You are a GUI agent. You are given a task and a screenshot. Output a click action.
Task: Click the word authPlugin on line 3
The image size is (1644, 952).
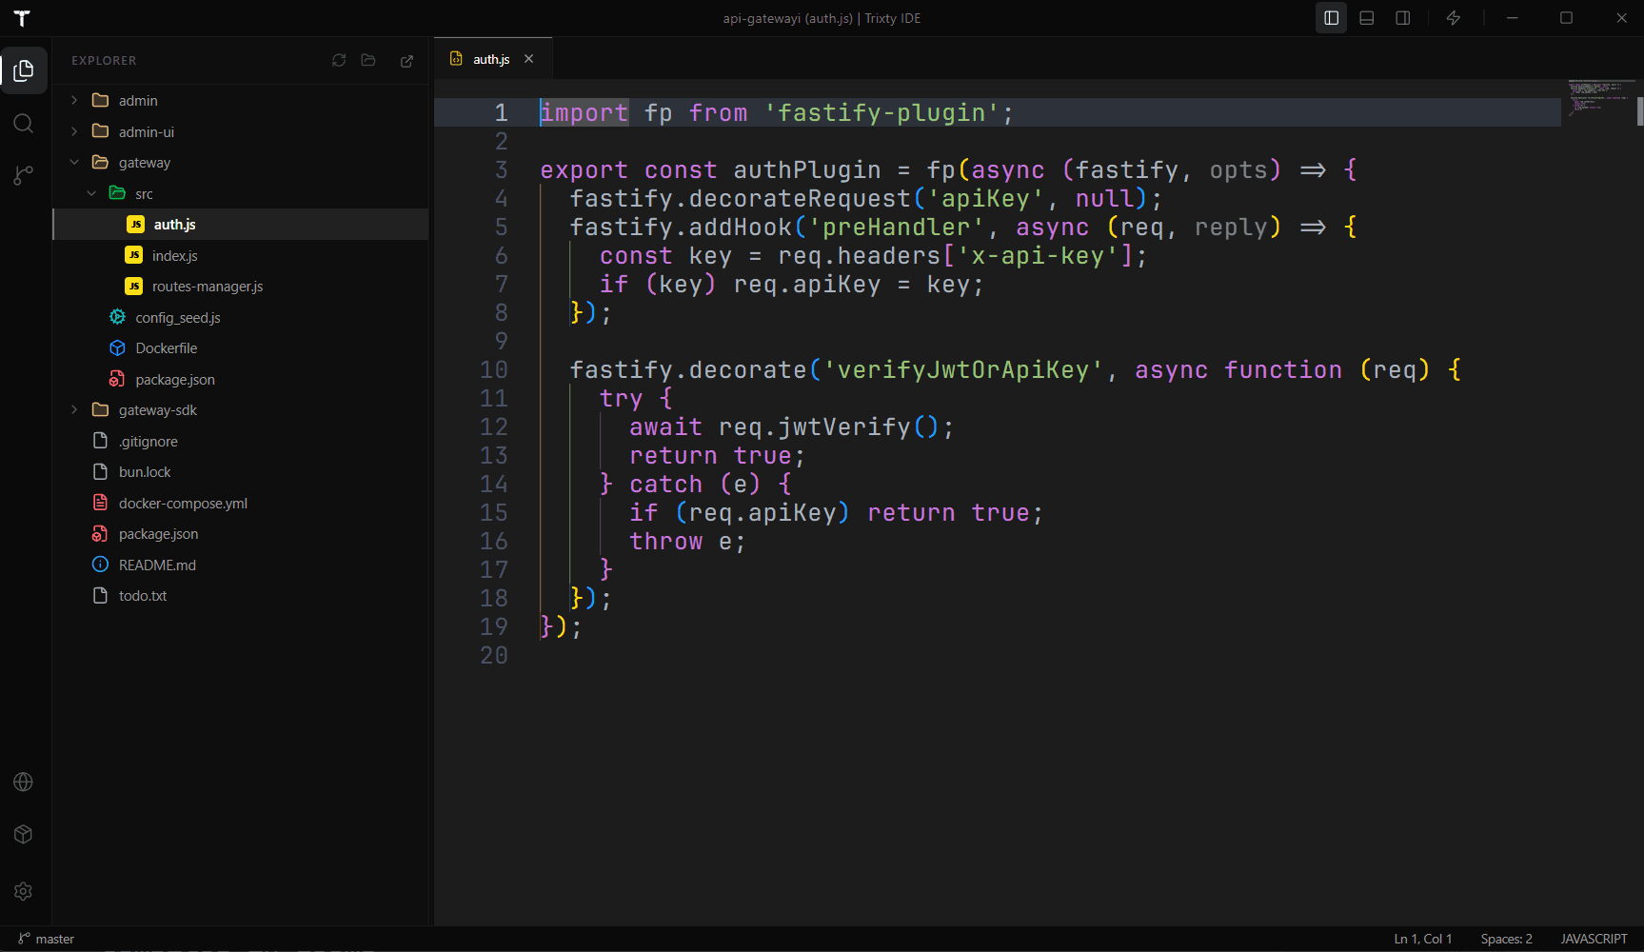click(807, 169)
